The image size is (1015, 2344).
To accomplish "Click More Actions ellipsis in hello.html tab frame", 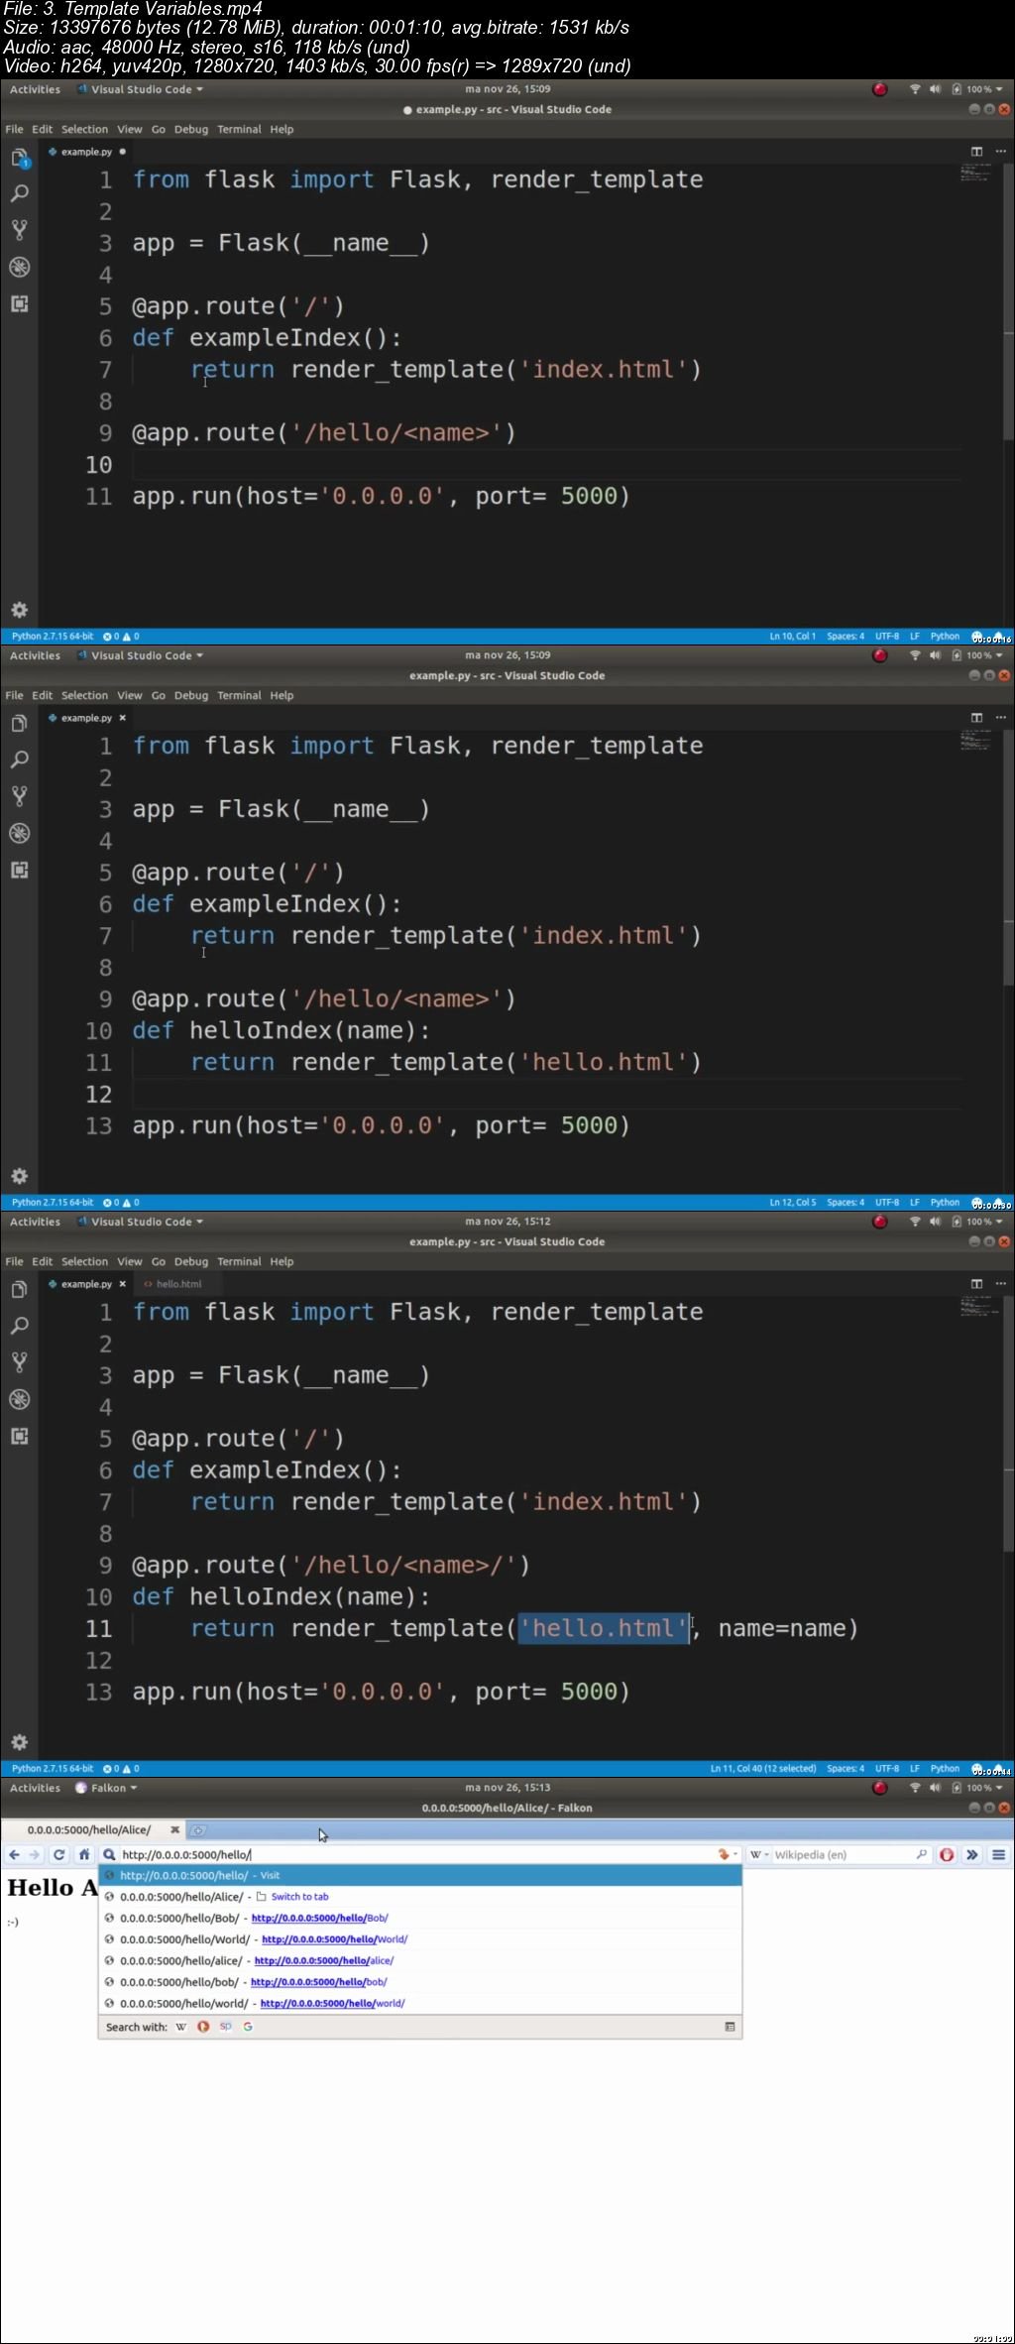I will click(1000, 1283).
